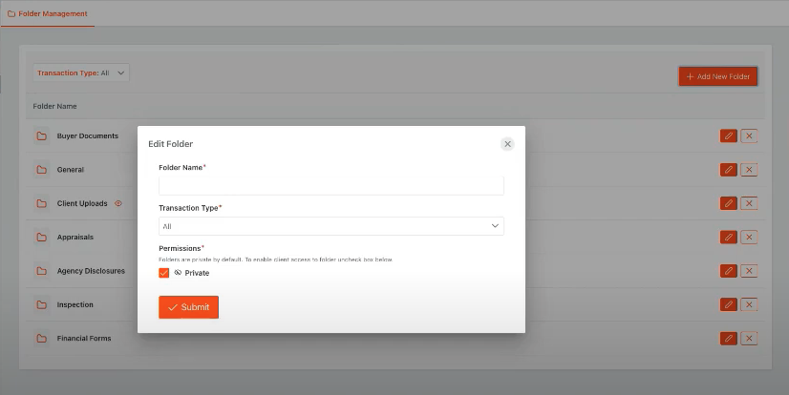Click the Agency Disclosures folder name
Viewport: 789px width, 395px height.
[91, 271]
